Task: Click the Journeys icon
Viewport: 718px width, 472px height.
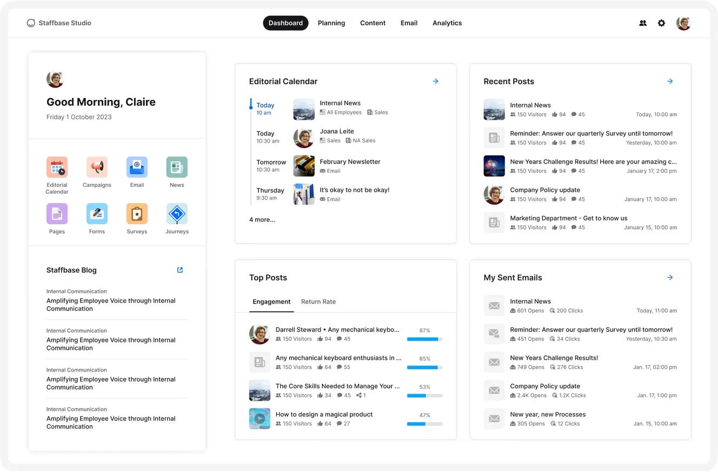Action: coord(177,214)
